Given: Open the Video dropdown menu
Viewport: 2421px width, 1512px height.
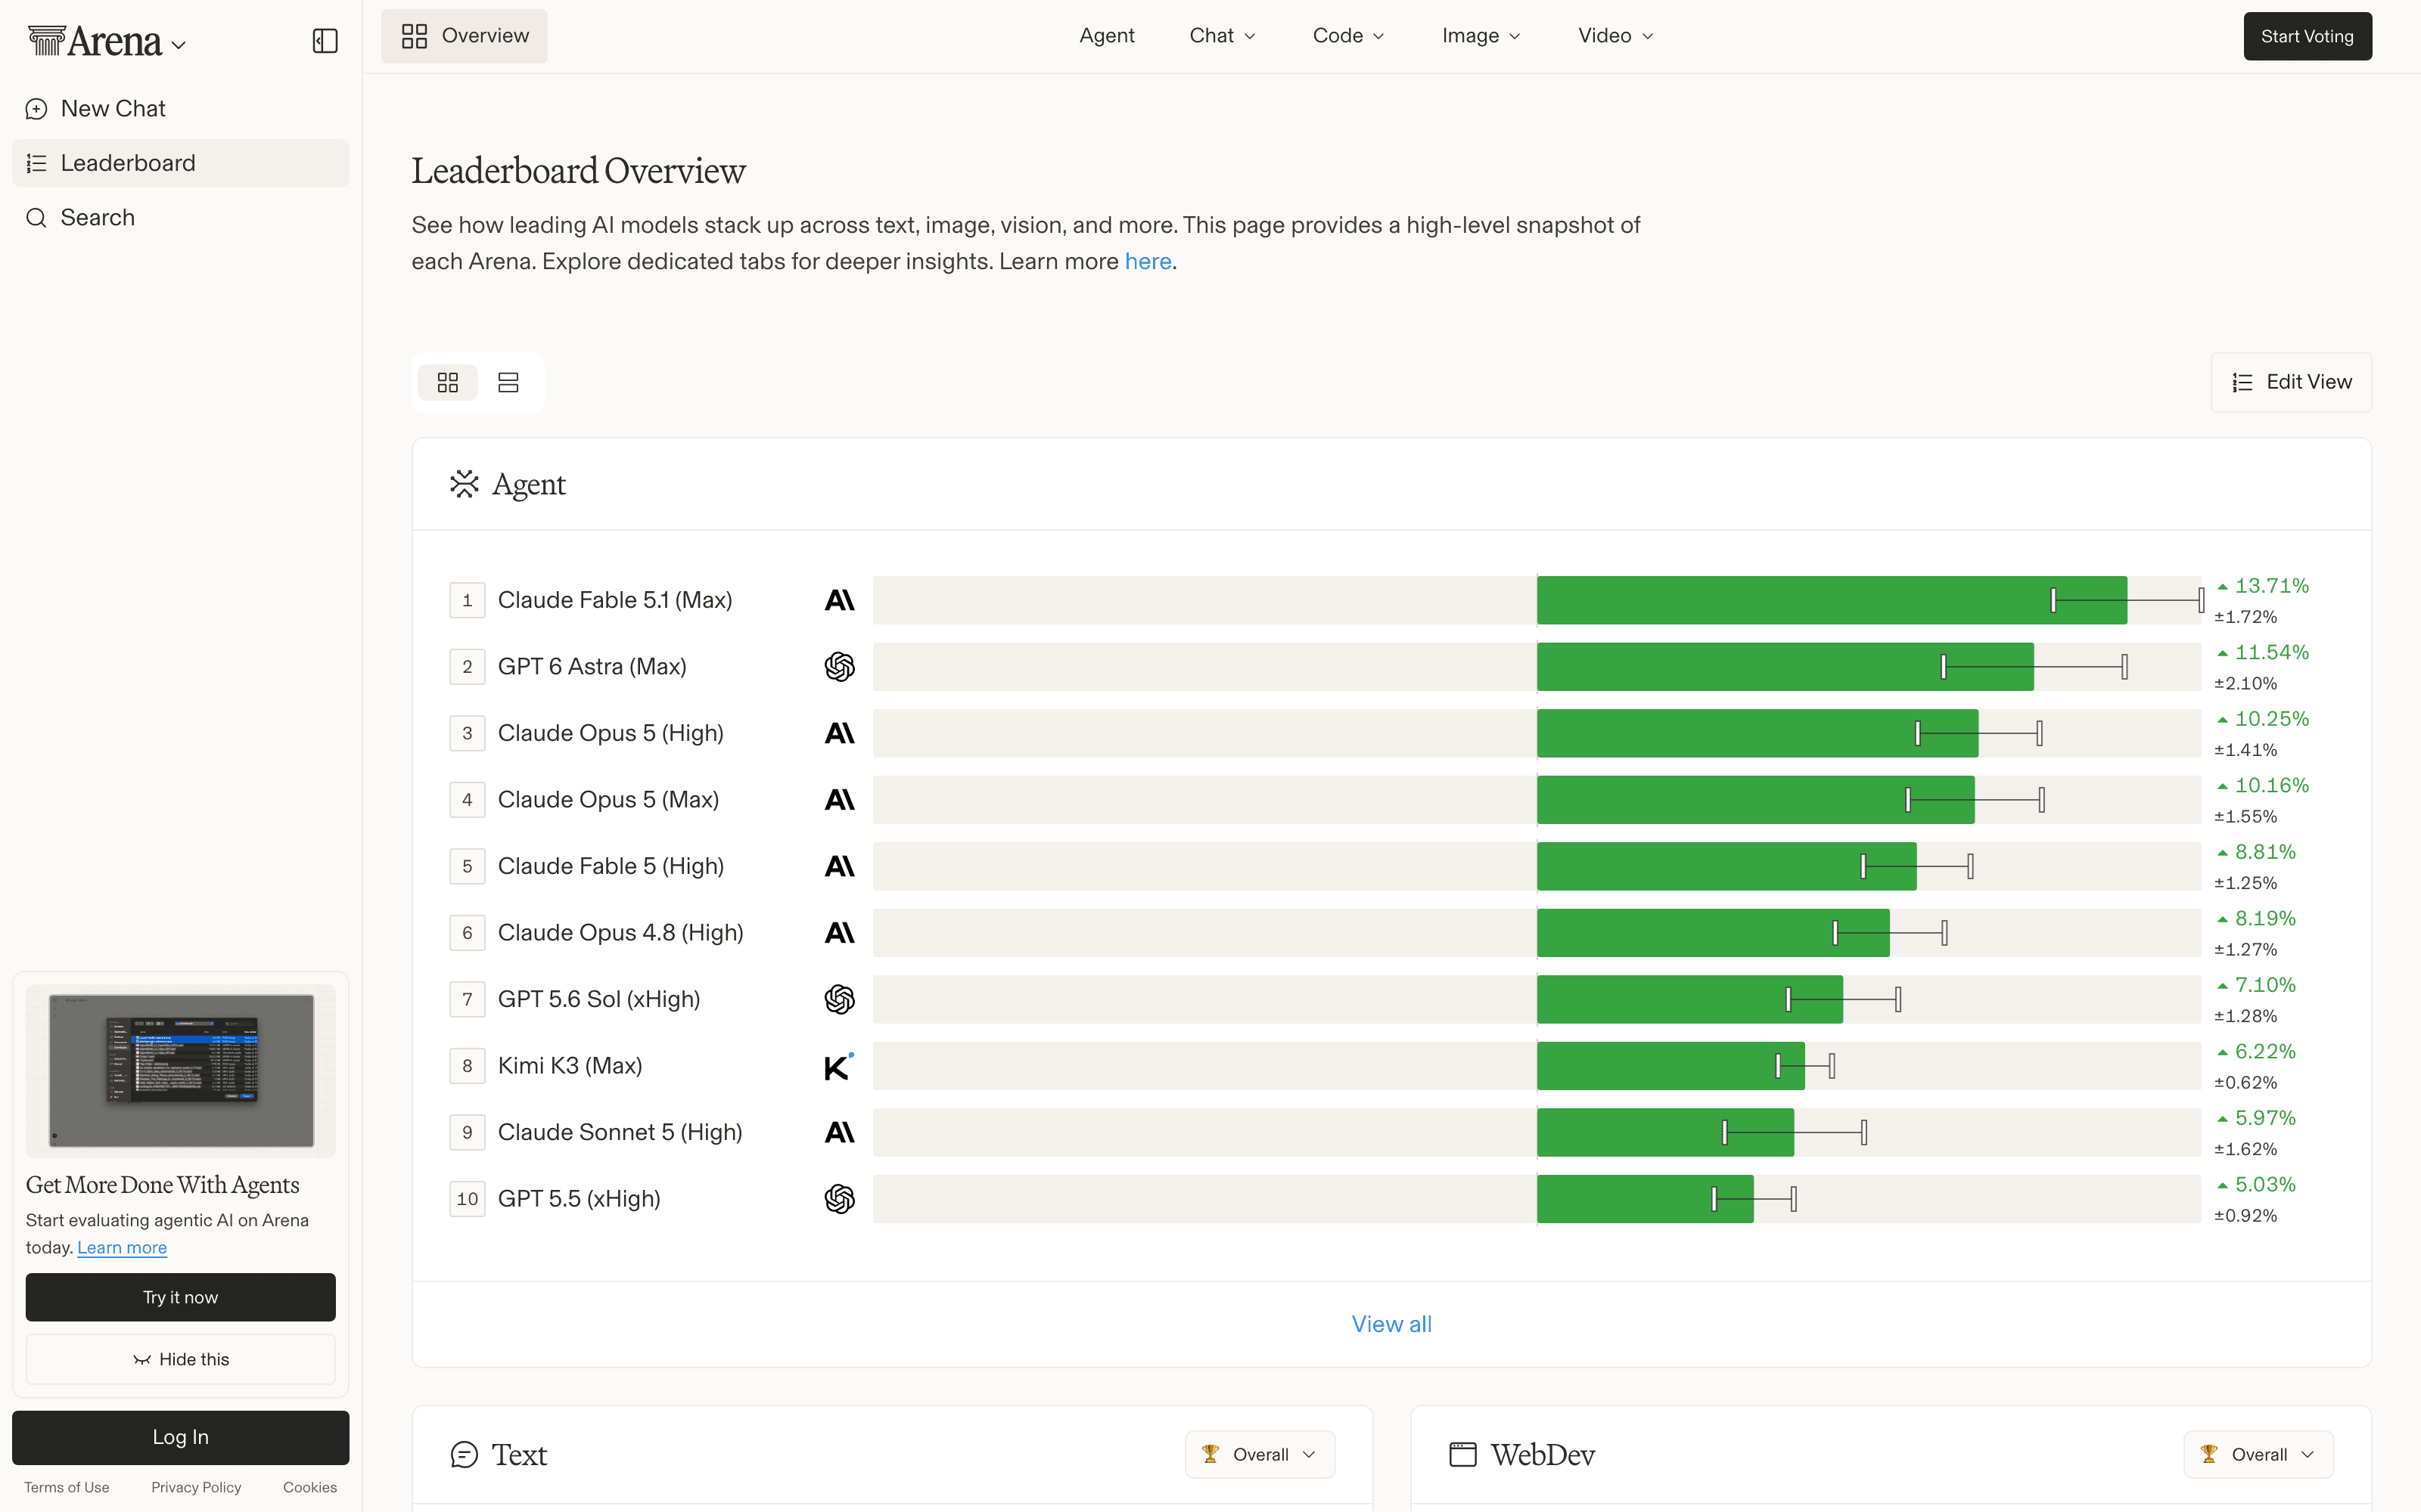Looking at the screenshot, I should pos(1616,36).
